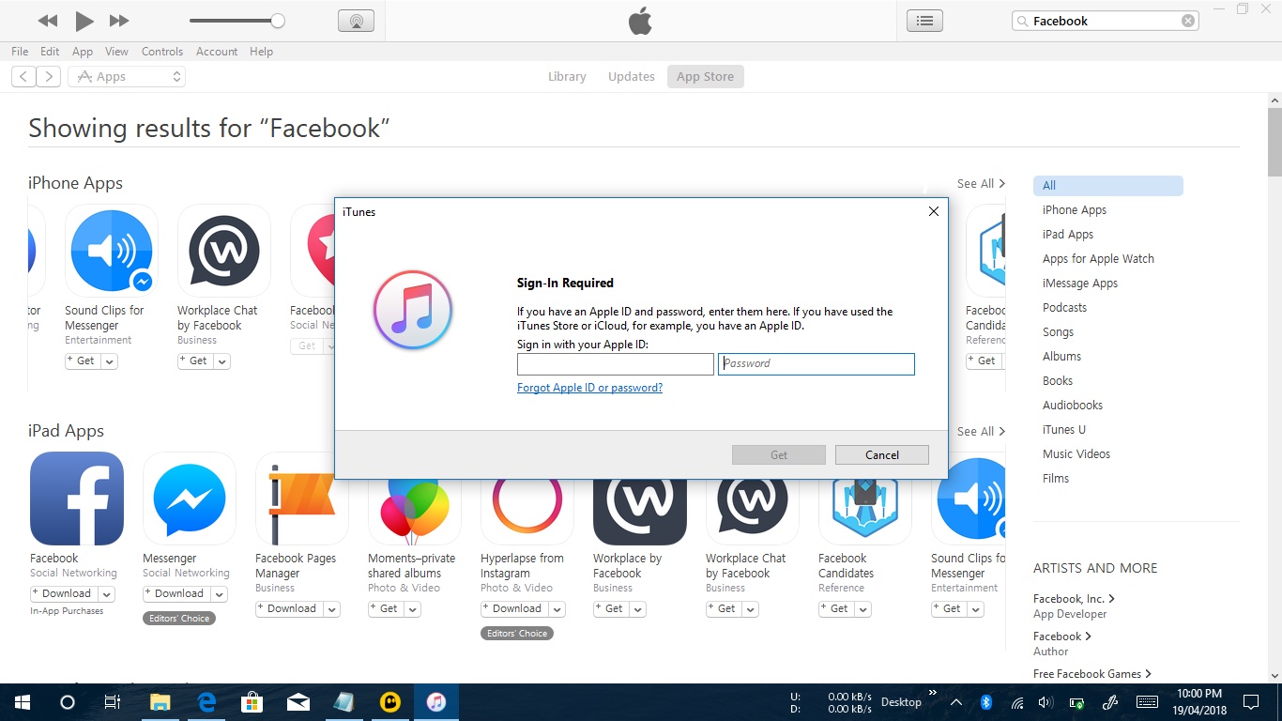This screenshot has height=721, width=1282.
Task: Click Download button under Facebook iPad app
Action: [x=64, y=593]
